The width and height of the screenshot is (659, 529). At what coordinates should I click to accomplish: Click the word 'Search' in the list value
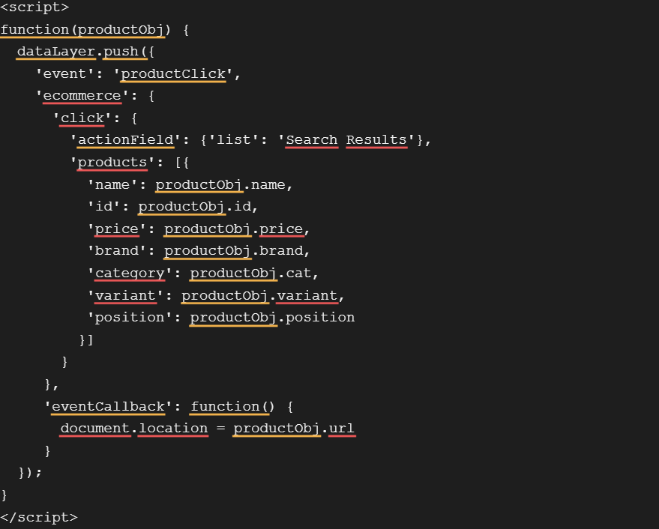(311, 140)
